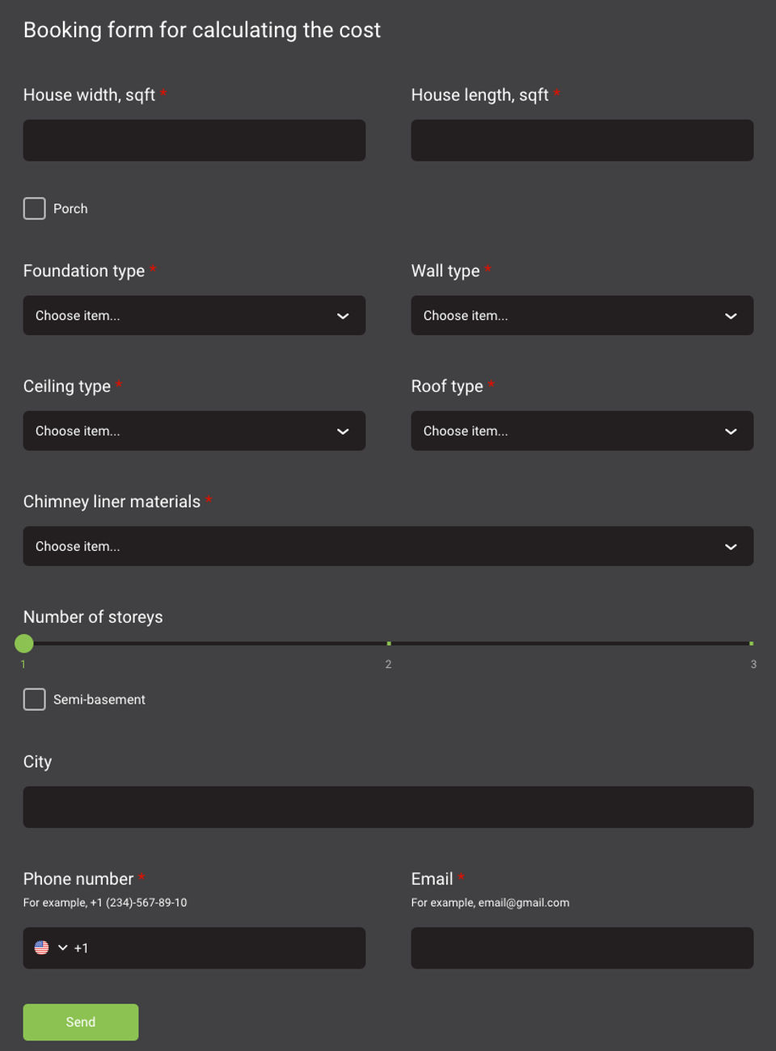The image size is (776, 1051).
Task: Select the City text field
Action: [388, 807]
